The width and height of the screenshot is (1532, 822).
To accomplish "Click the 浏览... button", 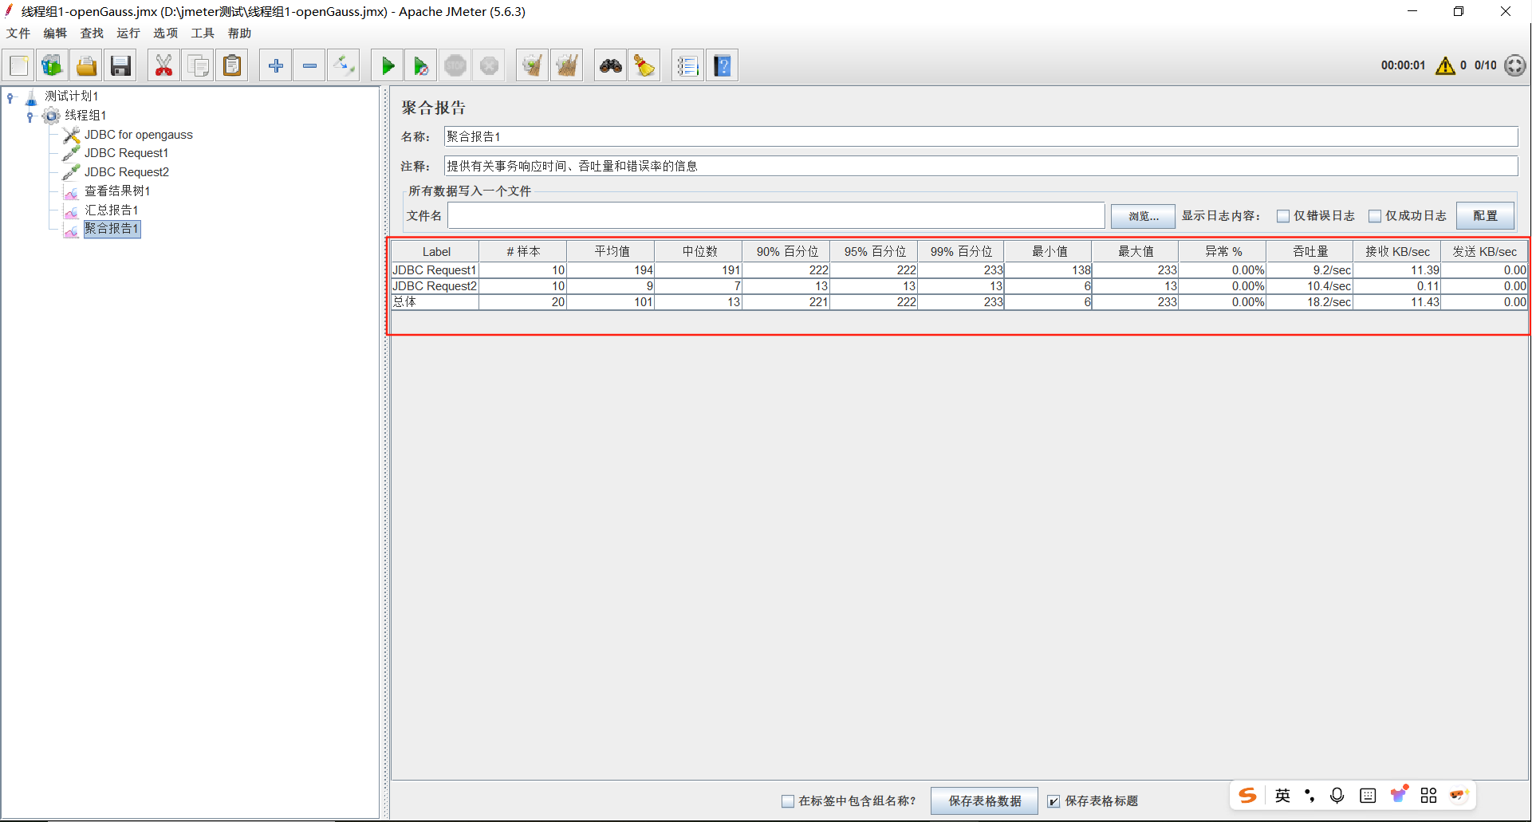I will [1143, 216].
